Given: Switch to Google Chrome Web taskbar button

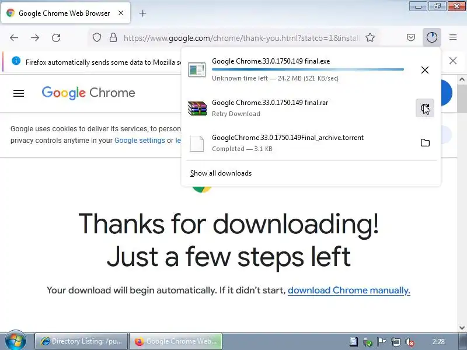Looking at the screenshot, I should (x=176, y=341).
